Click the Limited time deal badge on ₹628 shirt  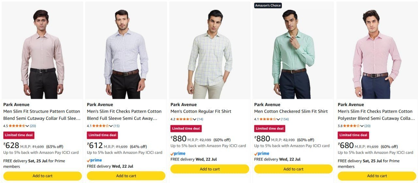coord(19,135)
